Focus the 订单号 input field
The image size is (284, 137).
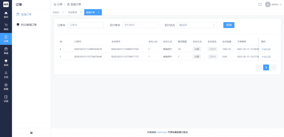(85, 25)
